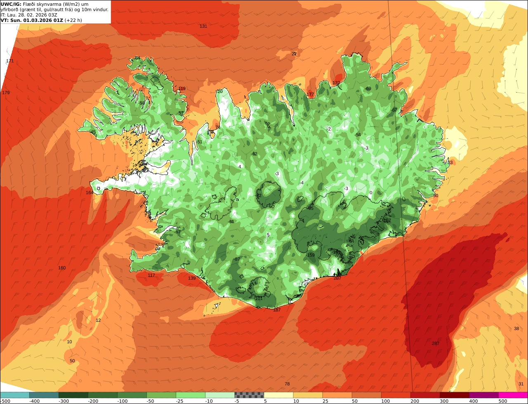Click the map value 207 on the south coast
Image resolution: width=528 pixels, height=404 pixels.
click(337, 278)
